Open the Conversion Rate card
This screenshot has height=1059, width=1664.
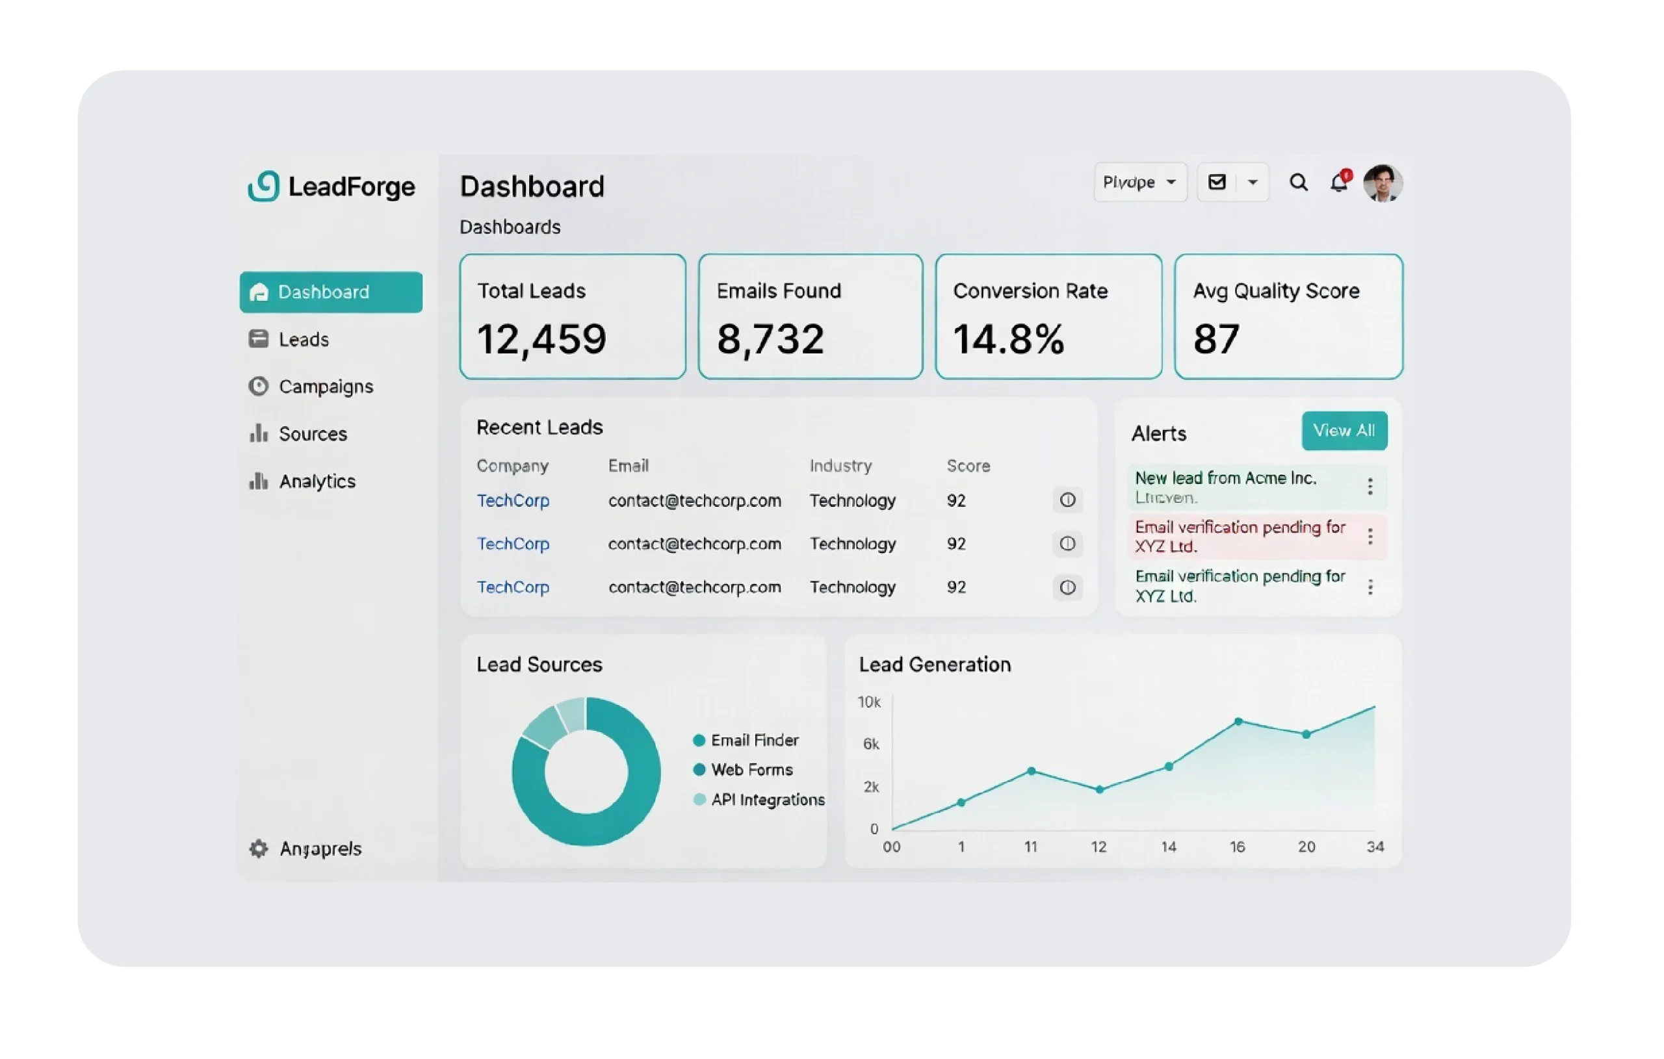(x=1049, y=317)
